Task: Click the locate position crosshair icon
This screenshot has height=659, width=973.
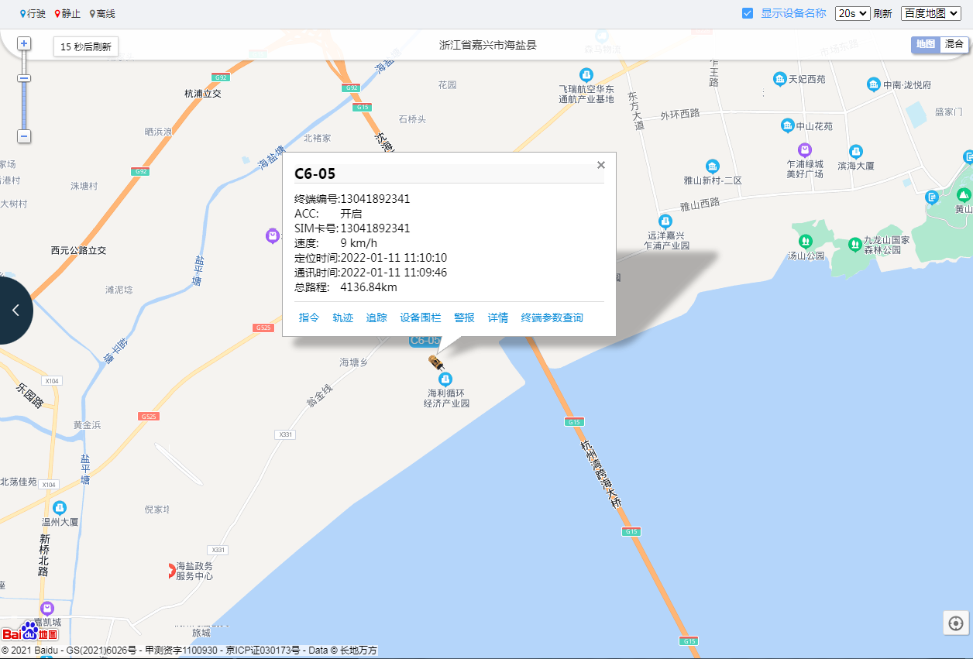Action: click(x=956, y=623)
